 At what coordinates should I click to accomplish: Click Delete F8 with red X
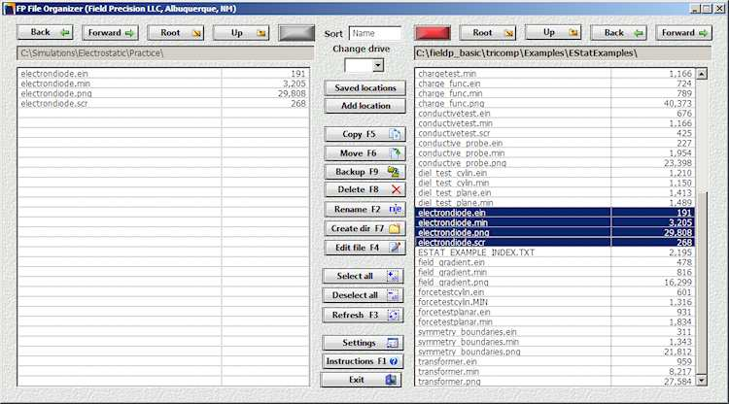tap(363, 190)
